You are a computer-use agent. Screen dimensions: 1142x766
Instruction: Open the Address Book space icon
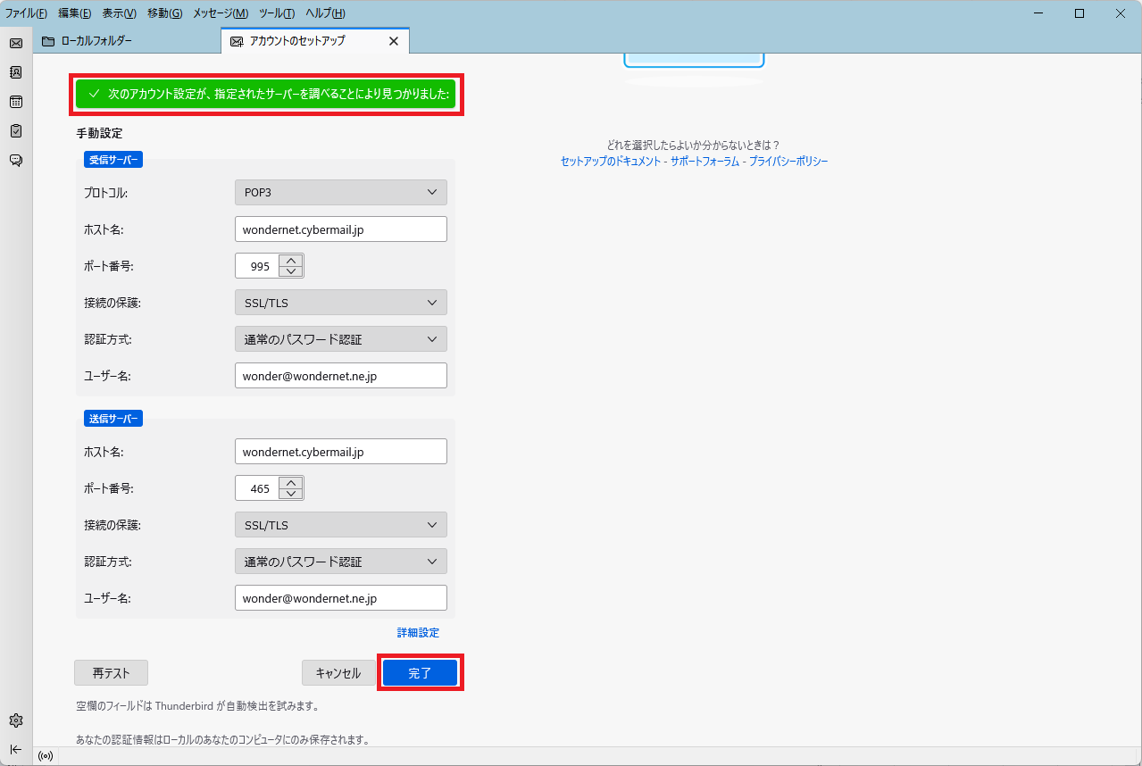(x=16, y=72)
